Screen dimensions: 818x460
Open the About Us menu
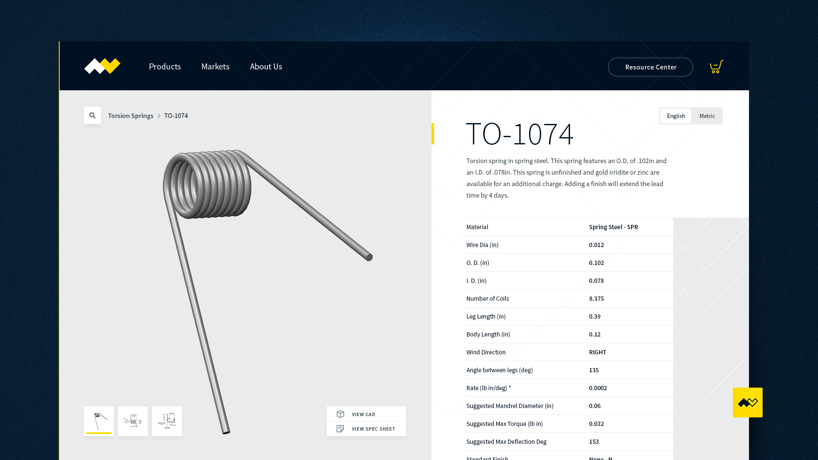266,66
